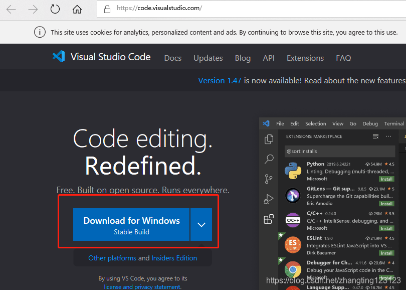Image resolution: width=406 pixels, height=290 pixels.
Task: Click the Python extension logo thumbnail
Action: [x=293, y=171]
